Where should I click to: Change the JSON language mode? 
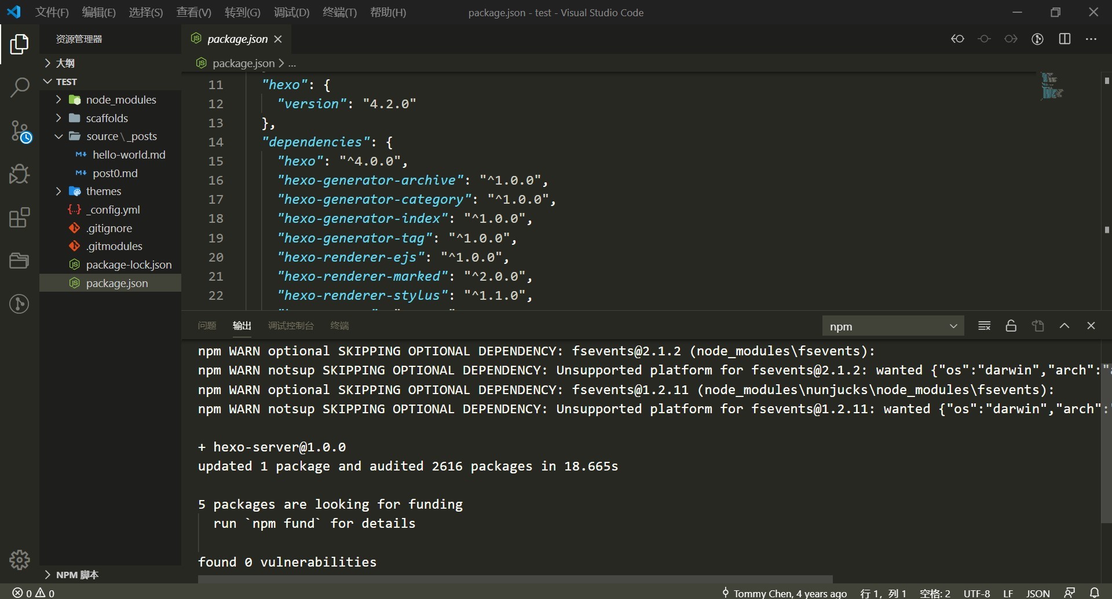[x=1038, y=593]
